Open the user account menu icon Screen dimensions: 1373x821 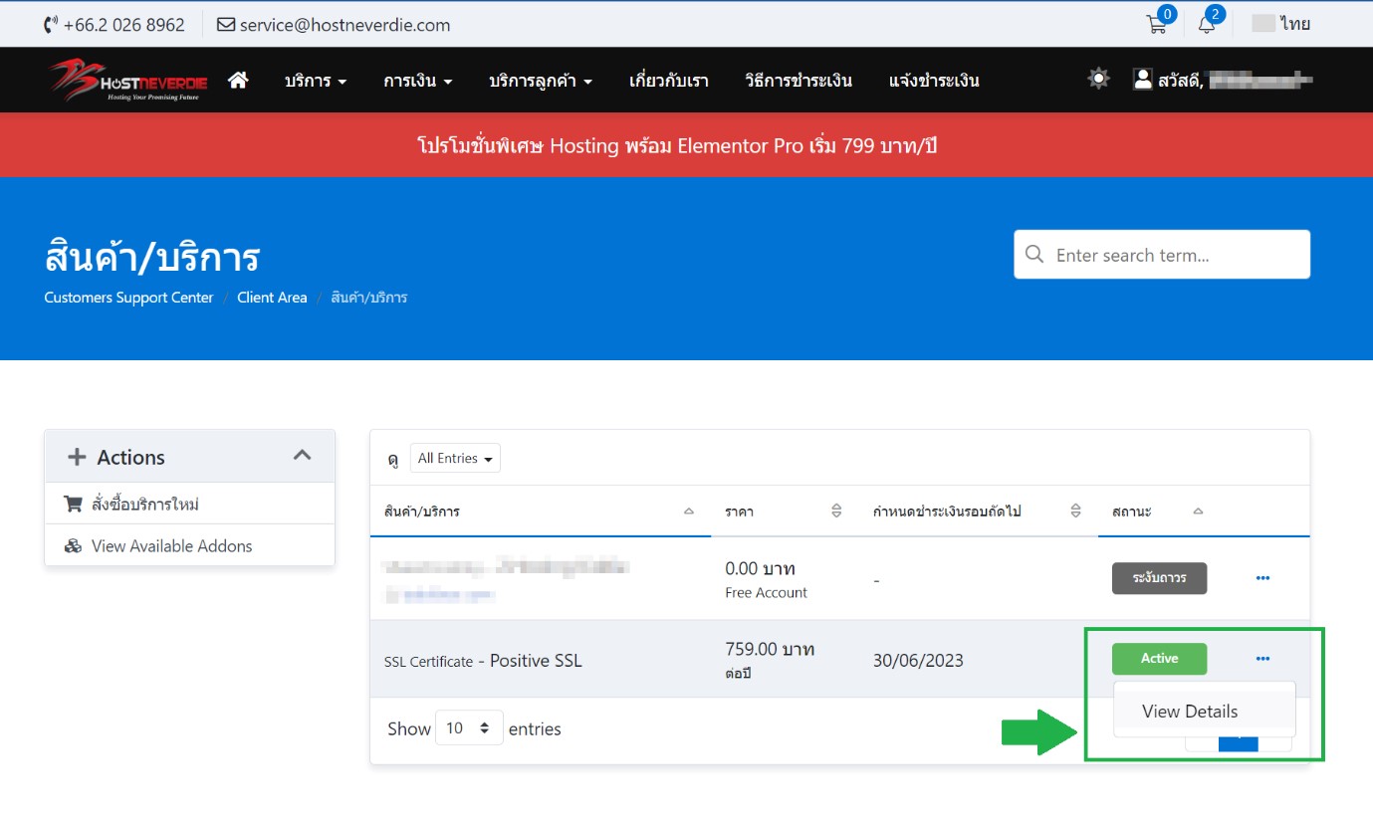point(1142,80)
